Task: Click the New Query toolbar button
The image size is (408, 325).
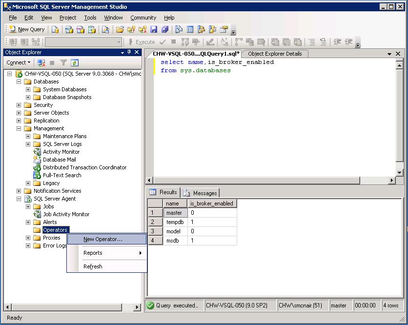Action: [x=27, y=29]
